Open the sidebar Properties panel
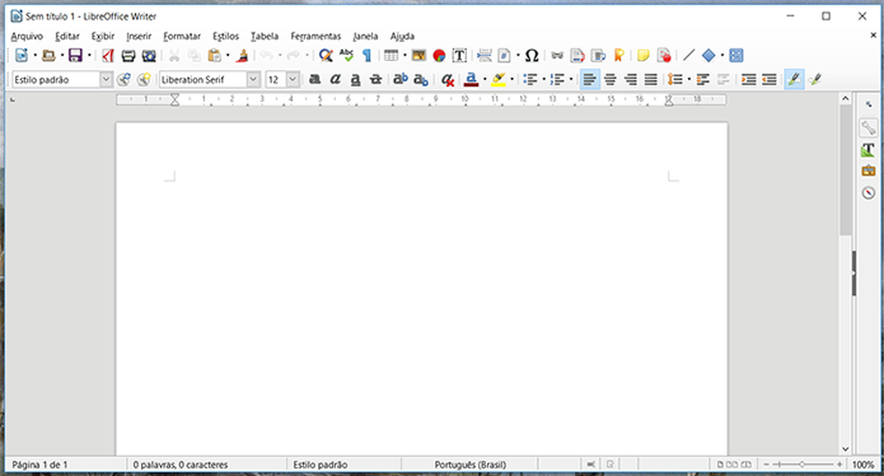This screenshot has width=884, height=476. [868, 128]
